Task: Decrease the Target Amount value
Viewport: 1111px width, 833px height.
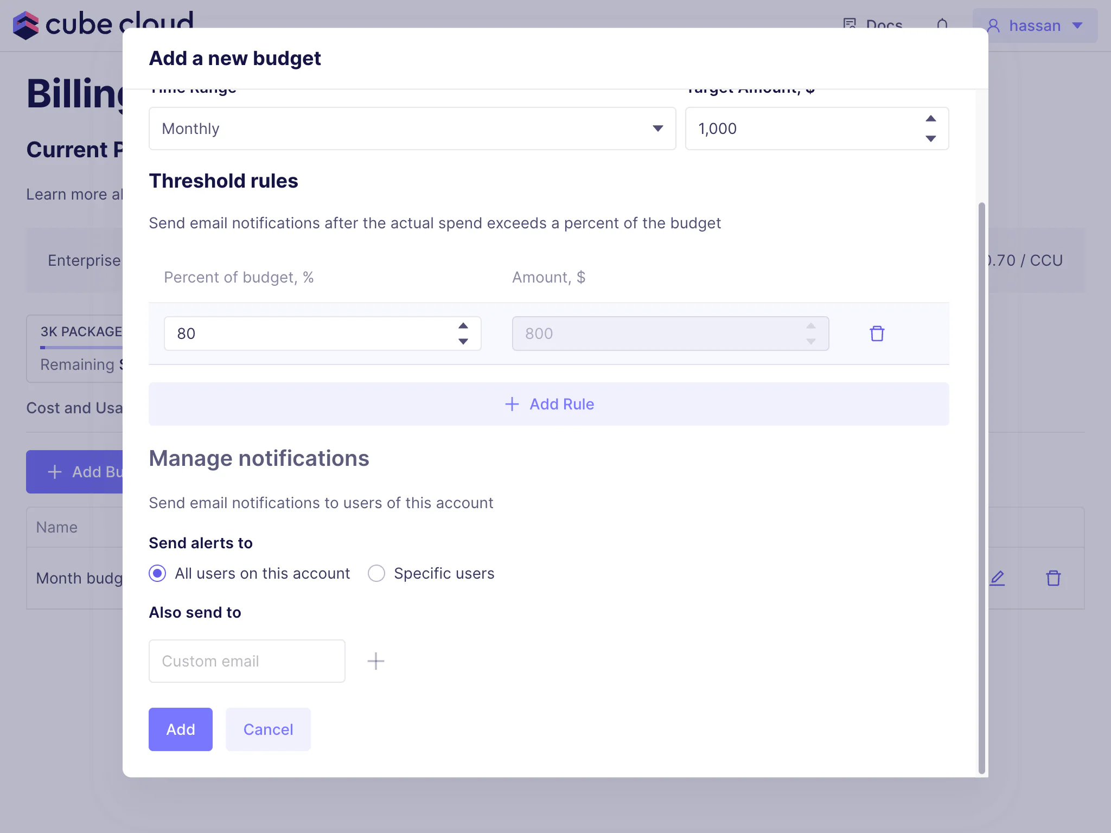Action: (x=931, y=139)
